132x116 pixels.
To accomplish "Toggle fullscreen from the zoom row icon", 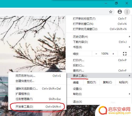I will 125,54.
